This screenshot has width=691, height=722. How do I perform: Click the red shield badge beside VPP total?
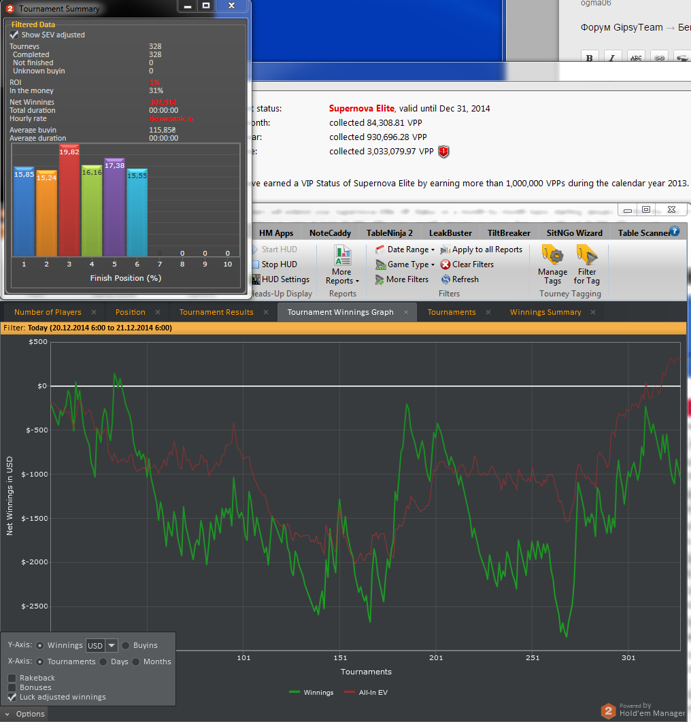coord(443,152)
